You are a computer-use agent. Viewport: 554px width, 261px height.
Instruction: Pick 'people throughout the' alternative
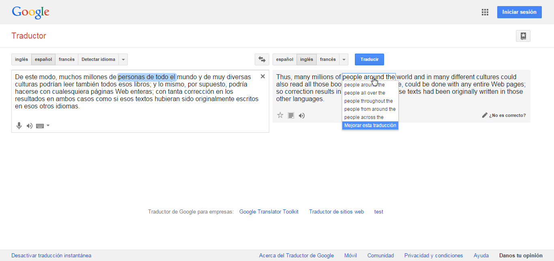[370, 101]
